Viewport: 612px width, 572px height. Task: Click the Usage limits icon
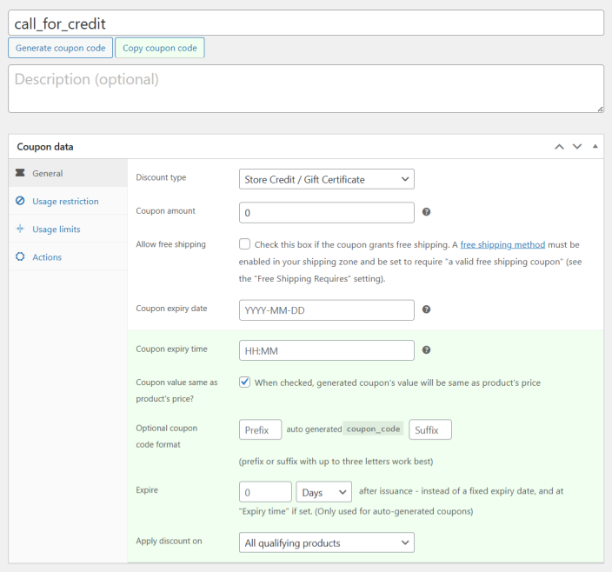pos(20,229)
